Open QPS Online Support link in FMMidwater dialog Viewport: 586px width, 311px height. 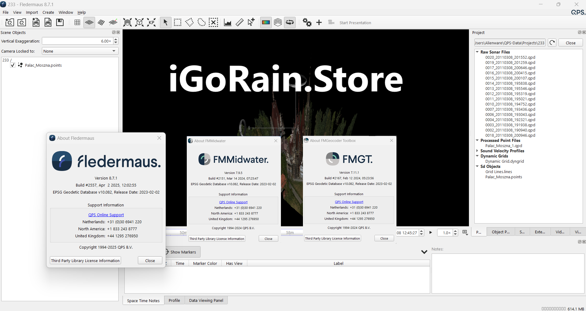[x=233, y=202]
